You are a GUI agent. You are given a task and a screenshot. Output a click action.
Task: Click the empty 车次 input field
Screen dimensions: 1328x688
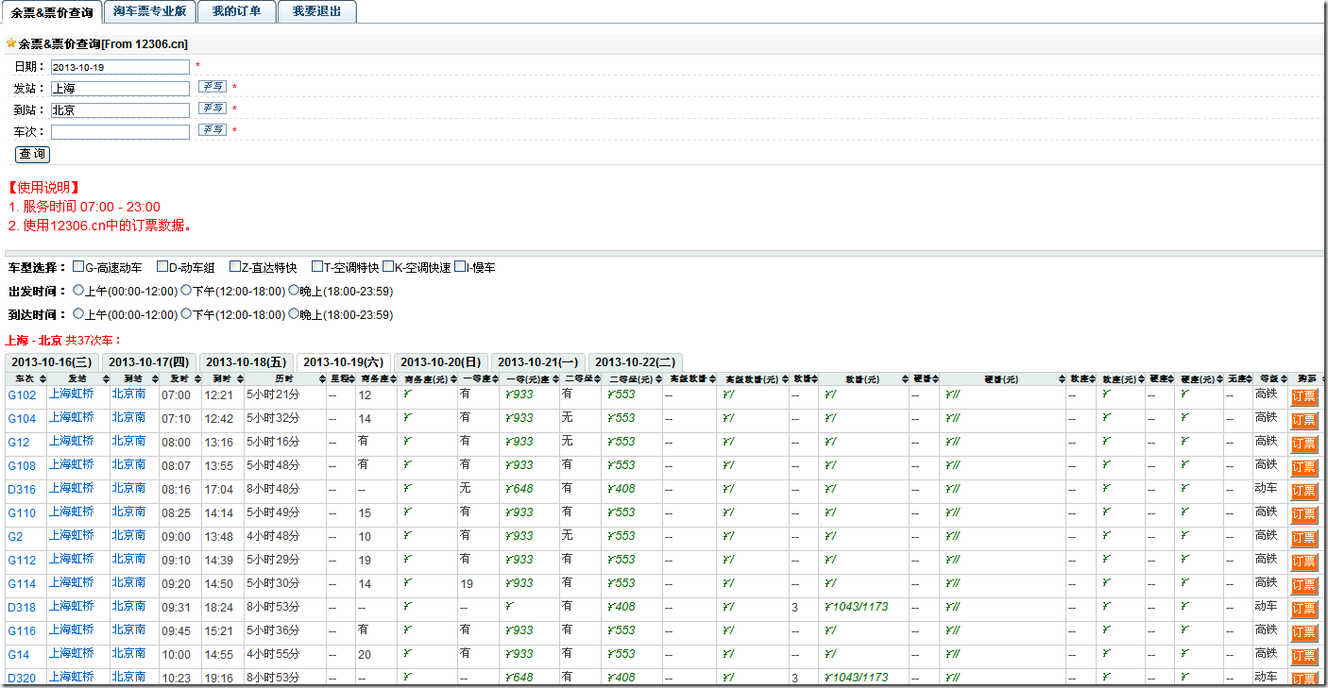point(120,132)
